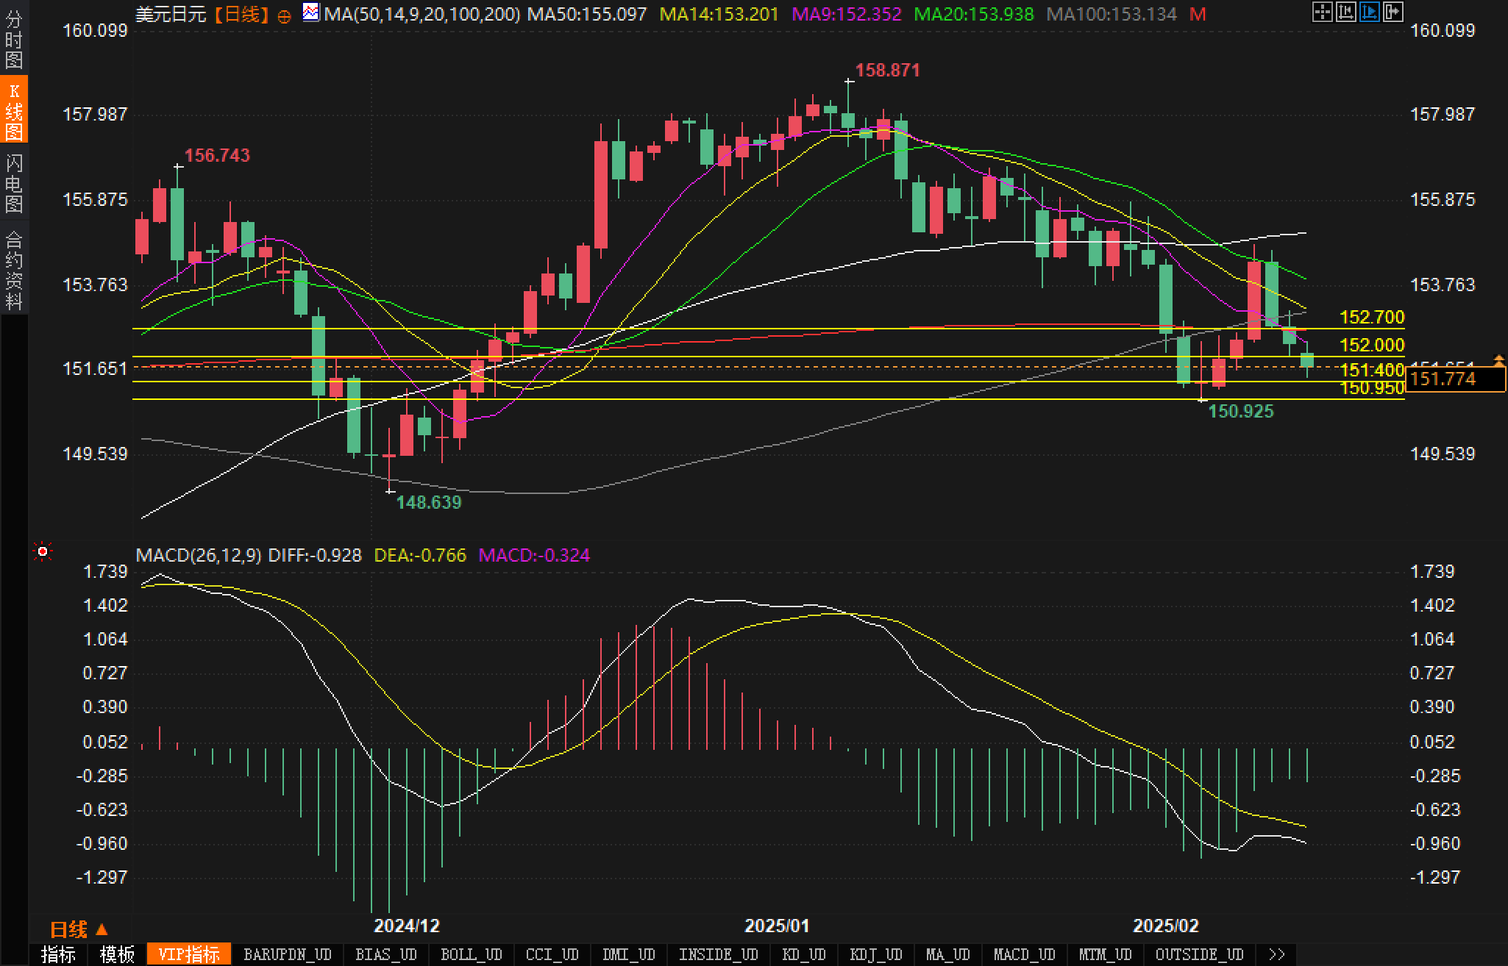Click the shrink chart axis icon

click(1345, 12)
